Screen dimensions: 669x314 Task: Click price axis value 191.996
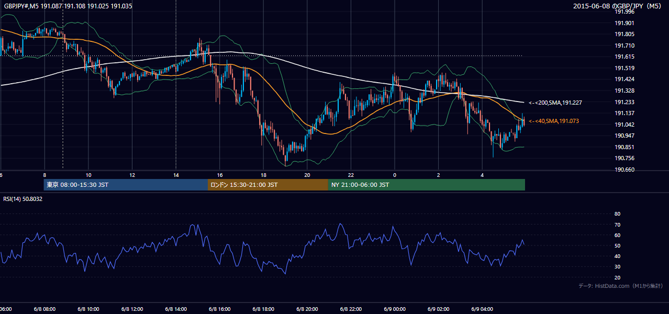pos(624,12)
